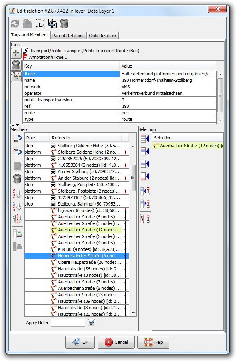The image size is (237, 362).
Task: Click the Key column header
Action: click(x=71, y=66)
